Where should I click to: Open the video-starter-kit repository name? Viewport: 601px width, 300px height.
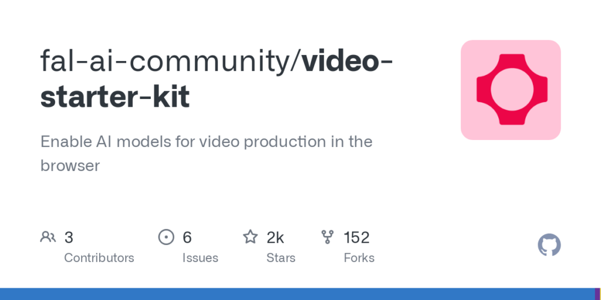coord(217,79)
